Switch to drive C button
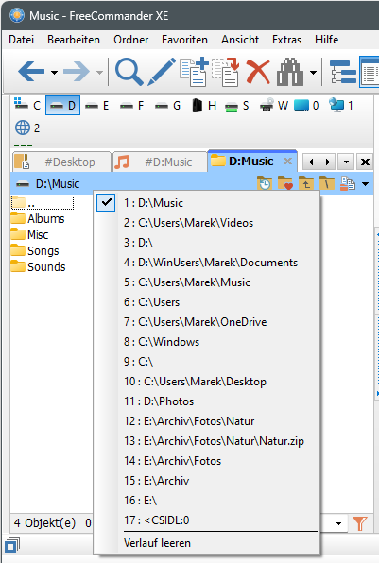Viewport: 379px width, 563px height. click(27, 106)
